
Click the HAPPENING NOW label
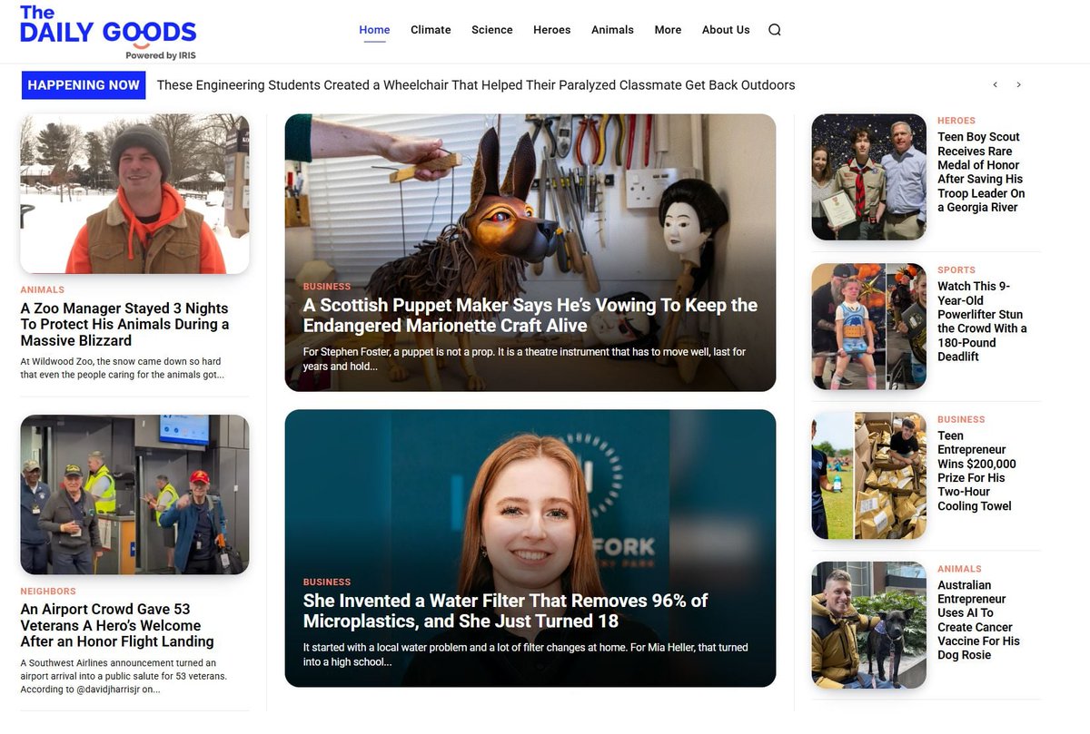pos(84,85)
